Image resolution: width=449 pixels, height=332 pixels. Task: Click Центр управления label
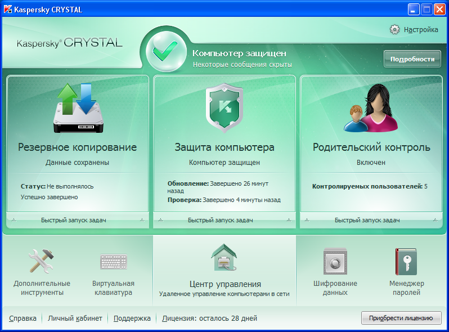(x=225, y=284)
